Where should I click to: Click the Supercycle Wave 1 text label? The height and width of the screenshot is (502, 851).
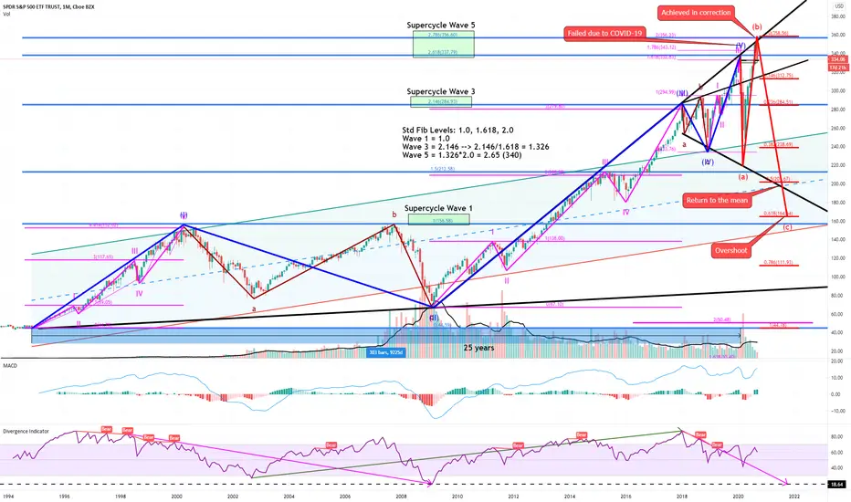pyautogui.click(x=438, y=208)
